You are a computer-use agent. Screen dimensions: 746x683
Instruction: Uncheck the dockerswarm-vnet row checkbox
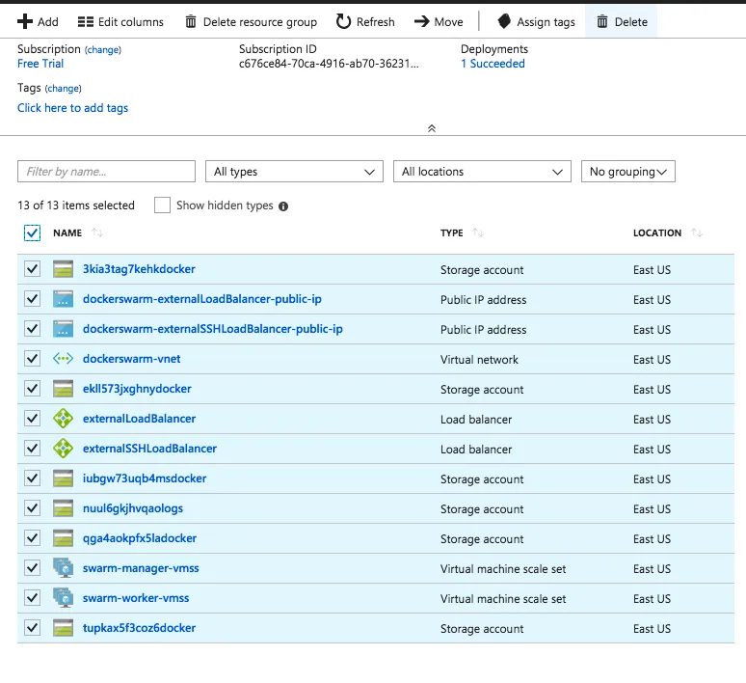point(32,359)
